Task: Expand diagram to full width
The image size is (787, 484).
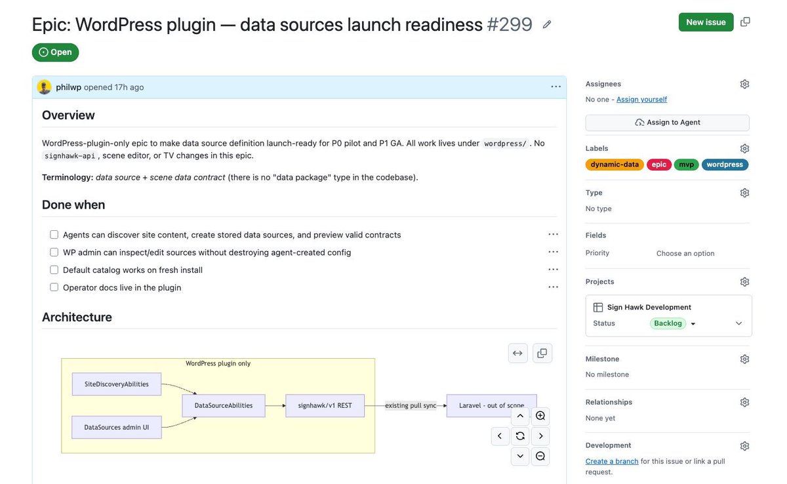Action: coord(517,353)
